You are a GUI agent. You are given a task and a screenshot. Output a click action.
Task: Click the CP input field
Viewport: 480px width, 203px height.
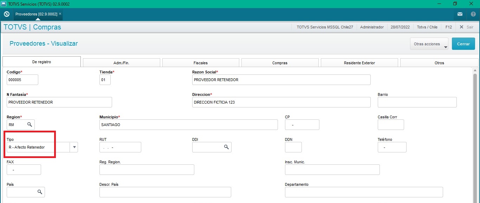point(302,125)
